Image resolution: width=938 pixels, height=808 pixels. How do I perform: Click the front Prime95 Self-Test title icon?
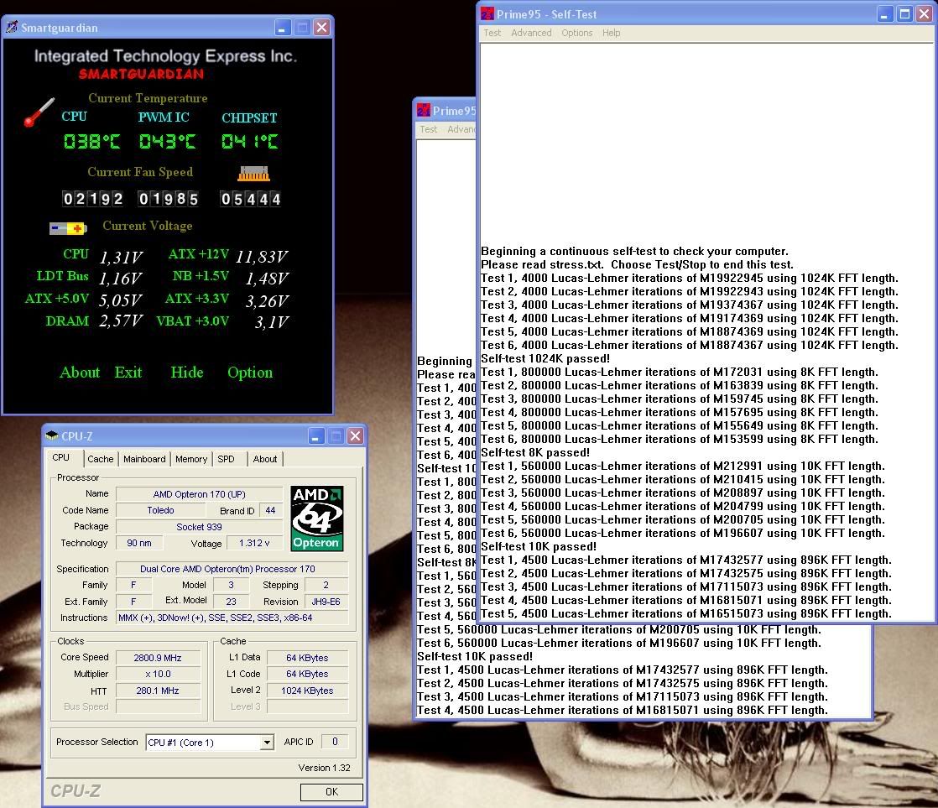coord(487,13)
